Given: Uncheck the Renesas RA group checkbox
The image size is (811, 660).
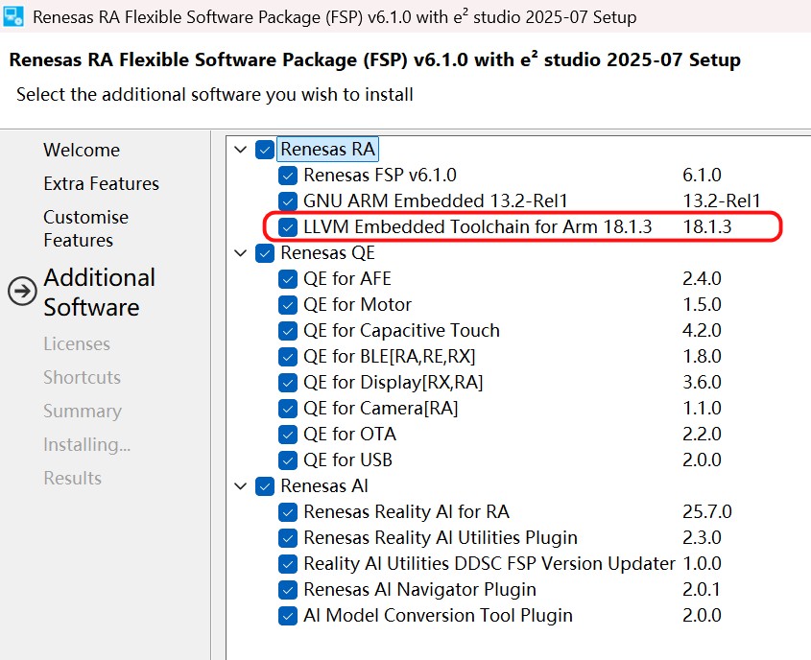Looking at the screenshot, I should coord(265,150).
